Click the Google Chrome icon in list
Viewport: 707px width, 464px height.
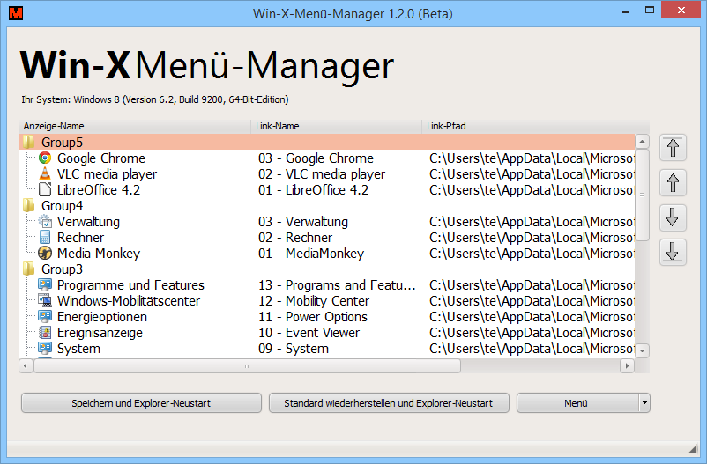pyautogui.click(x=45, y=158)
